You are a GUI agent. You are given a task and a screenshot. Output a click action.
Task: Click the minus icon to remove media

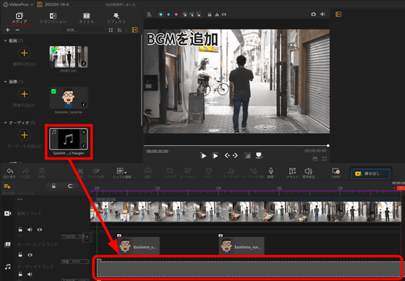pyautogui.click(x=17, y=30)
